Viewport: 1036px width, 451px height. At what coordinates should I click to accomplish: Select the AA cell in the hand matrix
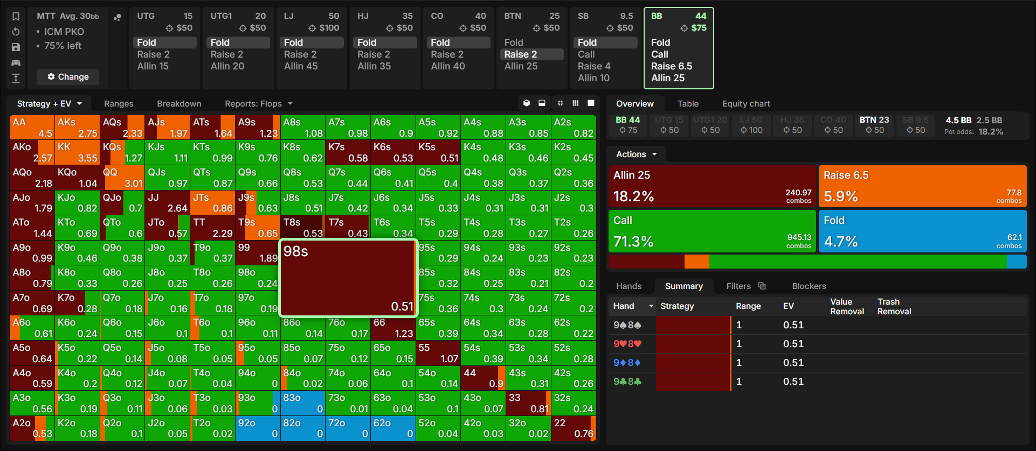[x=32, y=128]
